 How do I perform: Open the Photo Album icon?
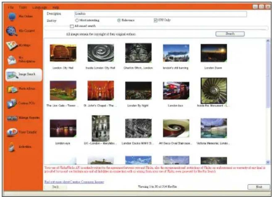12,89
